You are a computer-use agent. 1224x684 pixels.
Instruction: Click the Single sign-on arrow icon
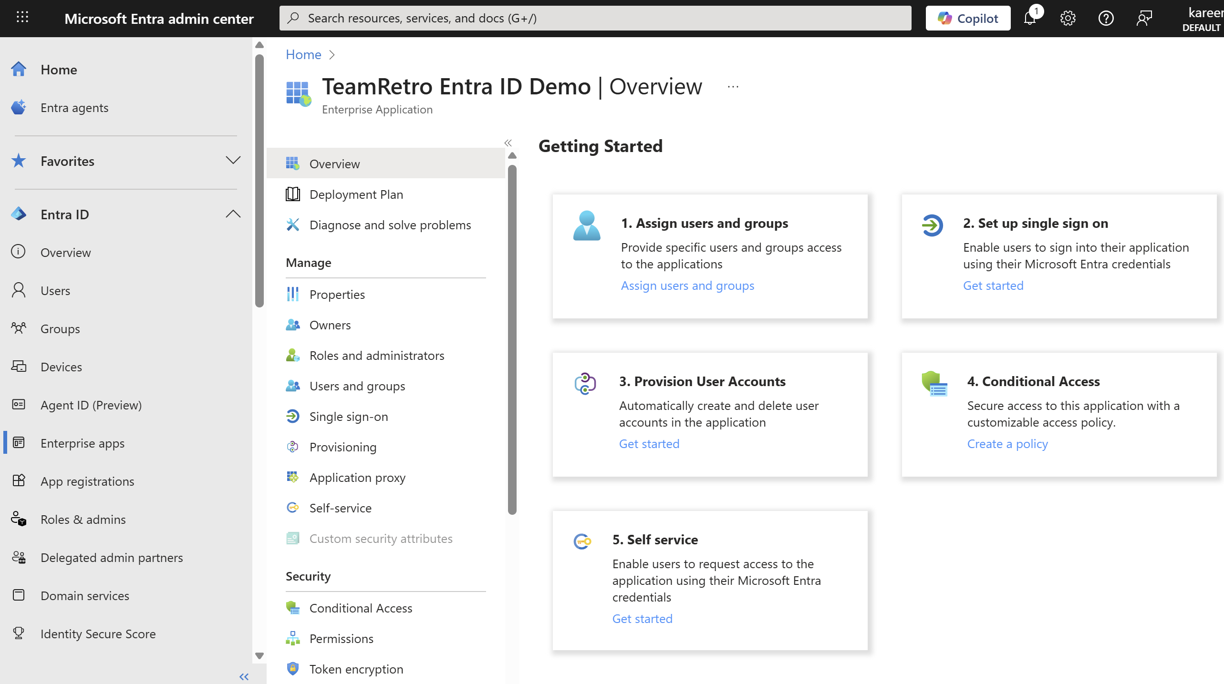[292, 416]
